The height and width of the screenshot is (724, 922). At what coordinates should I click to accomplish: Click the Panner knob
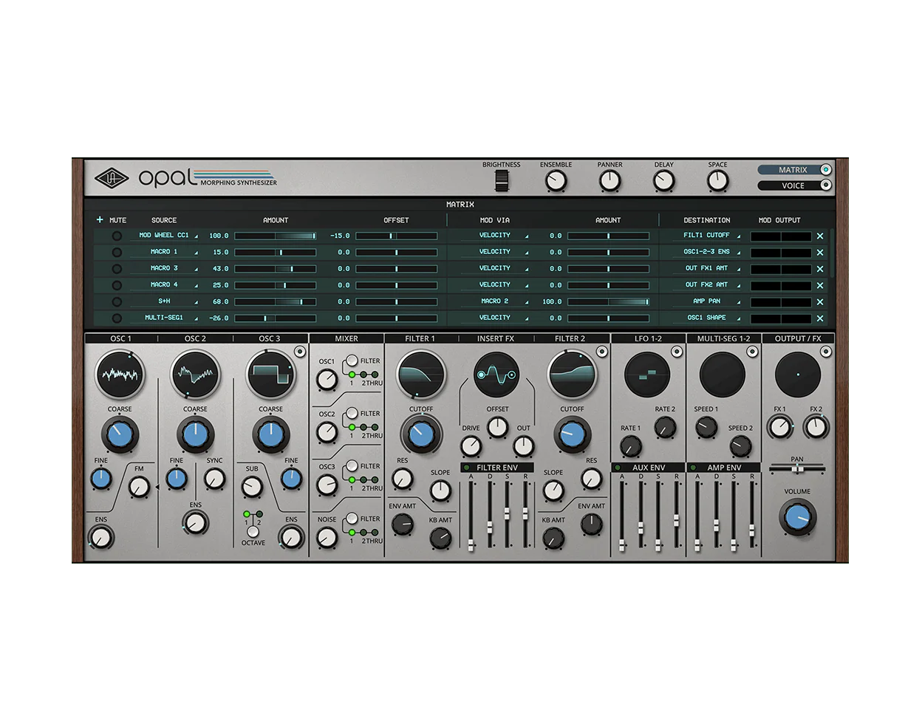pyautogui.click(x=609, y=180)
